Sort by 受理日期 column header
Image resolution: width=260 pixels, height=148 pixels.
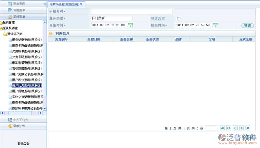click(x=94, y=39)
